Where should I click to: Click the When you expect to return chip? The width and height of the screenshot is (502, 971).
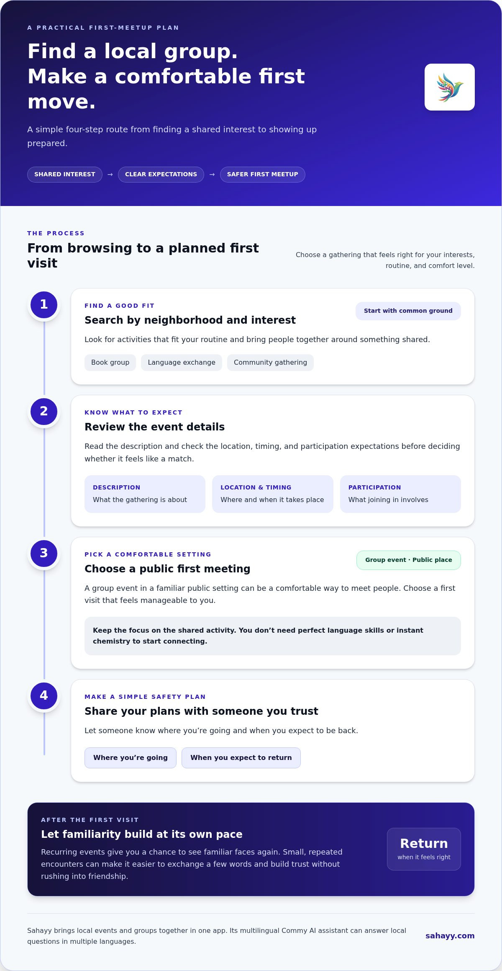(241, 758)
